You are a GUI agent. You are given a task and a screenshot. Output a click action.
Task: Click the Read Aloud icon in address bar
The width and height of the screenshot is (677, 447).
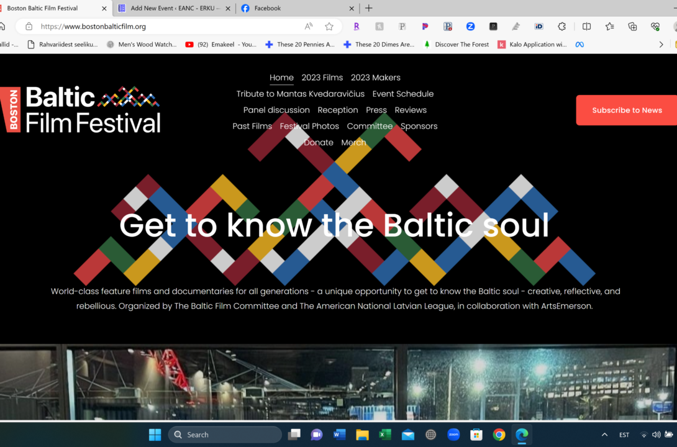pyautogui.click(x=309, y=27)
